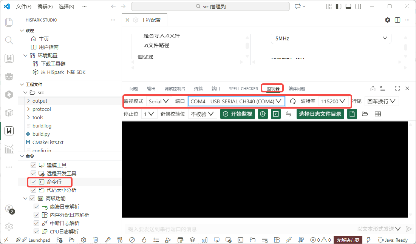Toggle the Copilot chat icon in title bar
The width and height of the screenshot is (416, 244).
[297, 6]
